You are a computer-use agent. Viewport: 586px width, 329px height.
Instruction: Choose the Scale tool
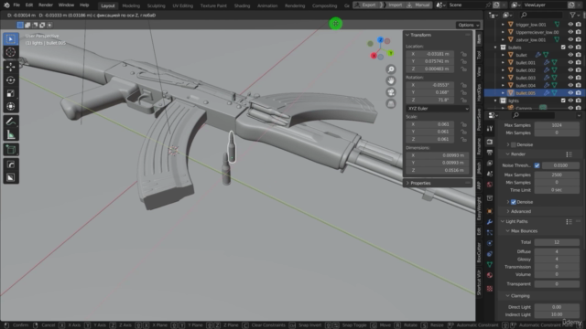click(x=11, y=93)
